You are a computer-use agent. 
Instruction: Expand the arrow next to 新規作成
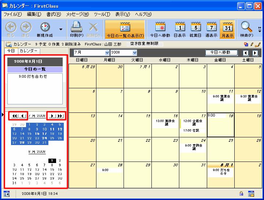(61, 29)
